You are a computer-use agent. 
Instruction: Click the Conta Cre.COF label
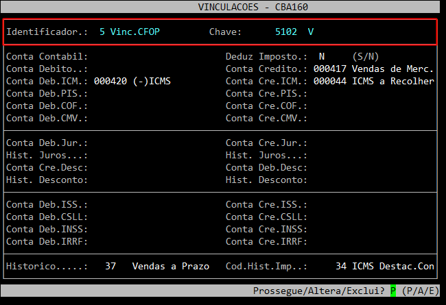(x=266, y=106)
